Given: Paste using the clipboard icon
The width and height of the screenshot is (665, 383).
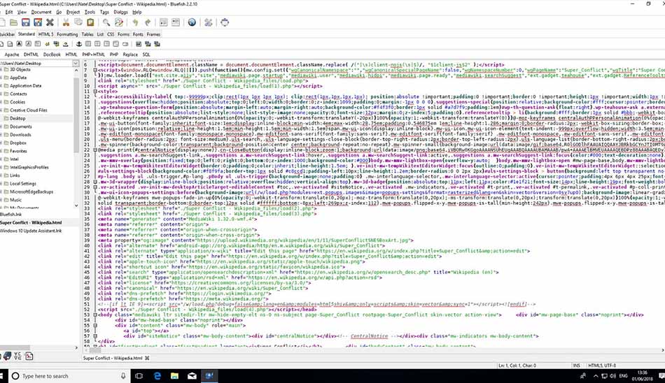Looking at the screenshot, I should tap(90, 22).
